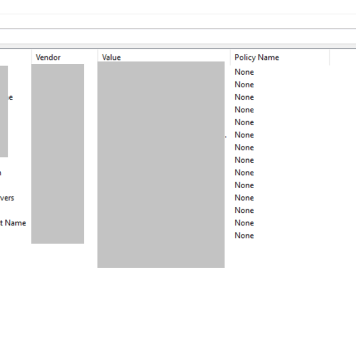This screenshot has height=356, width=356.
Task: Select the first None policy entry
Action: 244,72
